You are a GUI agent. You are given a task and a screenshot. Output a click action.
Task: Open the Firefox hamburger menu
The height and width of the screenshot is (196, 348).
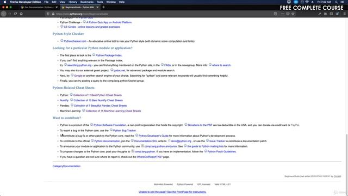[x=344, y=14]
